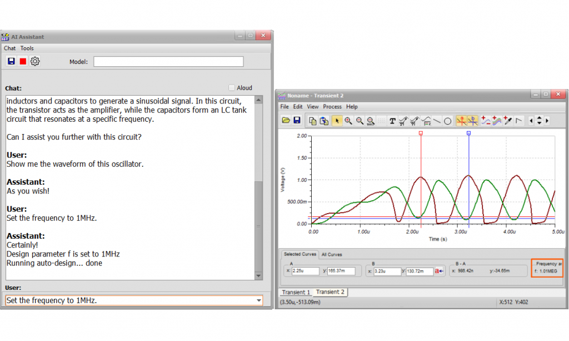This screenshot has width=569, height=341.
Task: Click the add or remove curve icon
Action: pyautogui.click(x=486, y=121)
